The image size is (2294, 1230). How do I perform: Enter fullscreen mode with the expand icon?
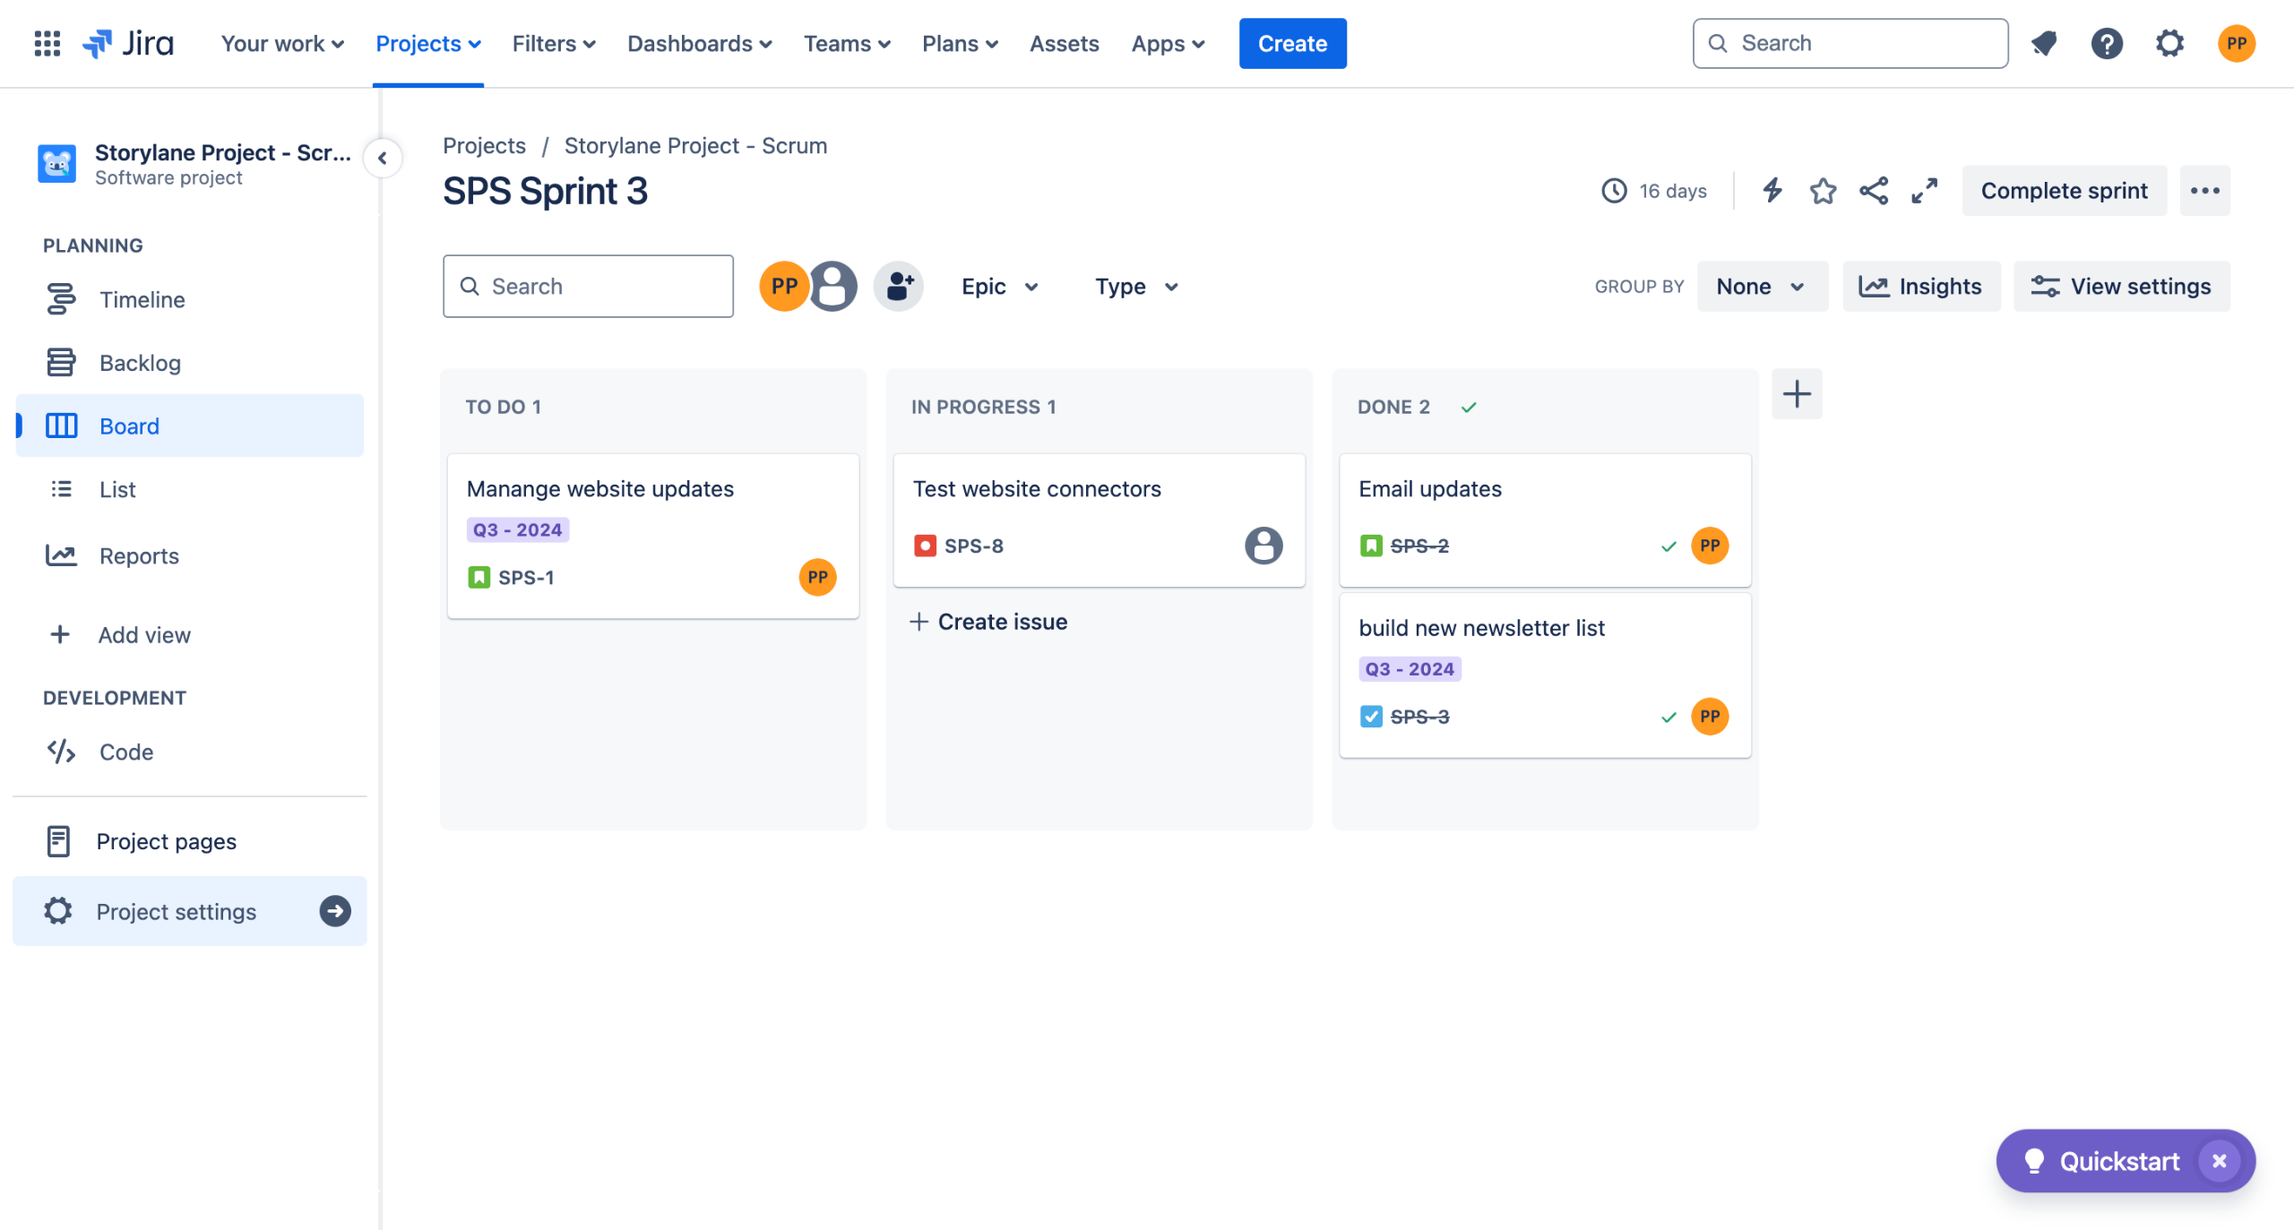1924,191
